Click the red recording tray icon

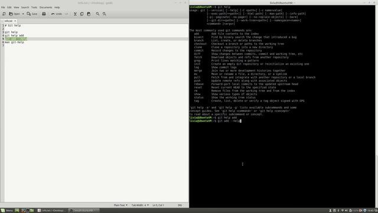pos(361,211)
